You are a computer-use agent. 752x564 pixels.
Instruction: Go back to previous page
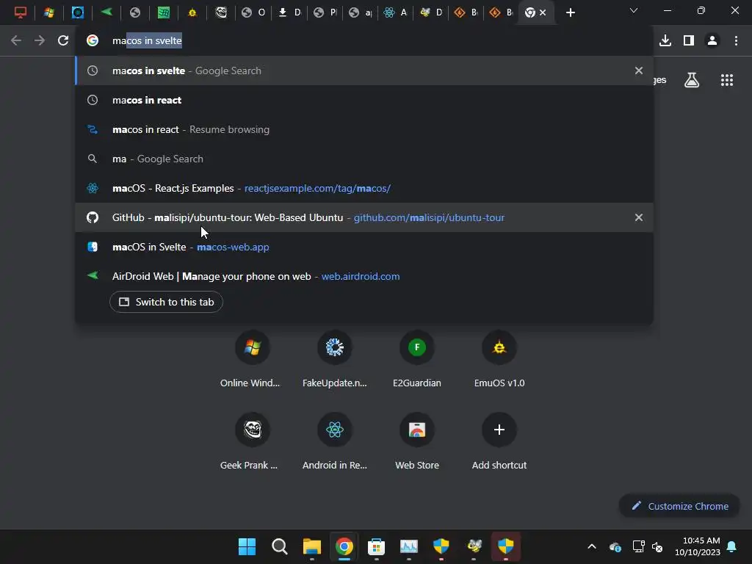(16, 41)
